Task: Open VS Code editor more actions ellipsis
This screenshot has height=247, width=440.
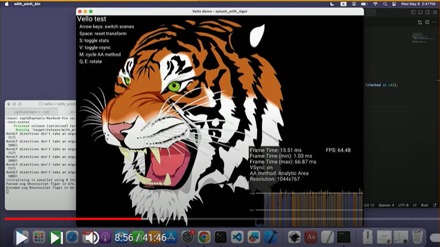Action: pyautogui.click(x=435, y=22)
